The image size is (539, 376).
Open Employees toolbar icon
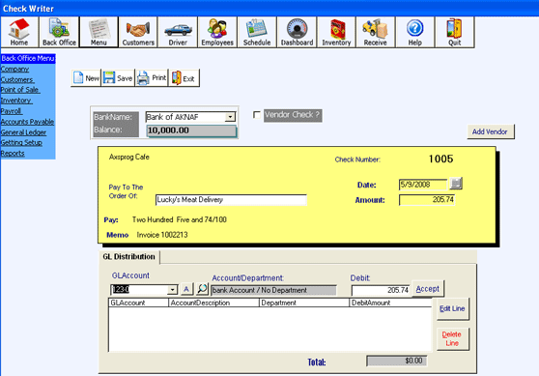(217, 32)
